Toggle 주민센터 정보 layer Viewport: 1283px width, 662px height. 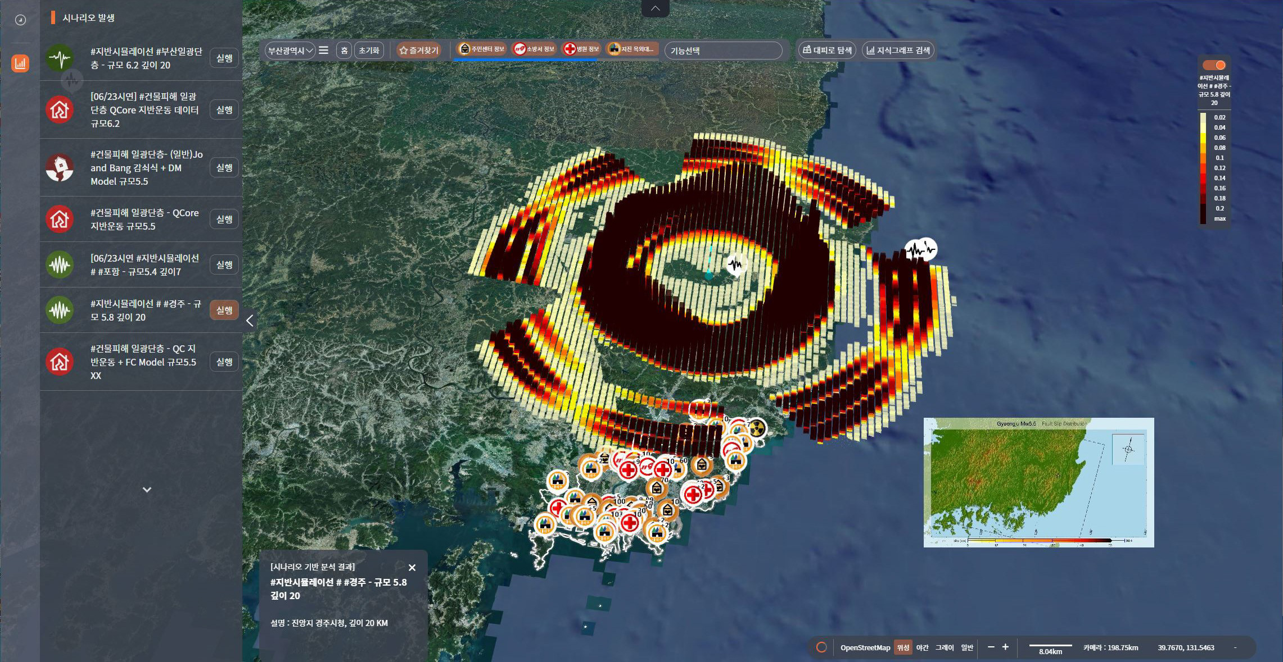coord(482,49)
